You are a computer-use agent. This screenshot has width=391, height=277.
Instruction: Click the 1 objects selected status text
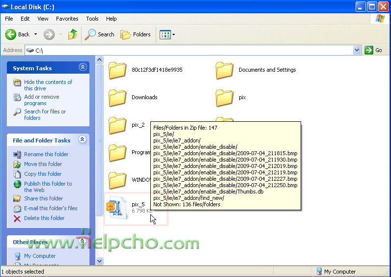point(23,272)
